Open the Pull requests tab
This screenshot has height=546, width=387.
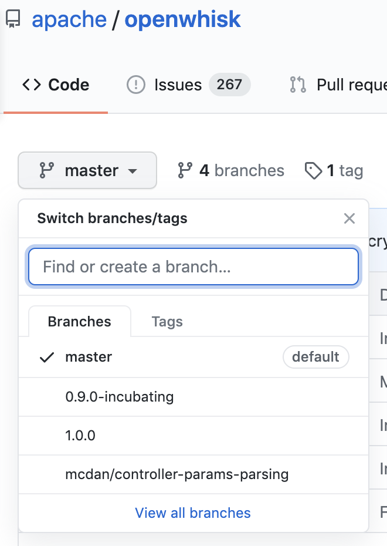(338, 85)
